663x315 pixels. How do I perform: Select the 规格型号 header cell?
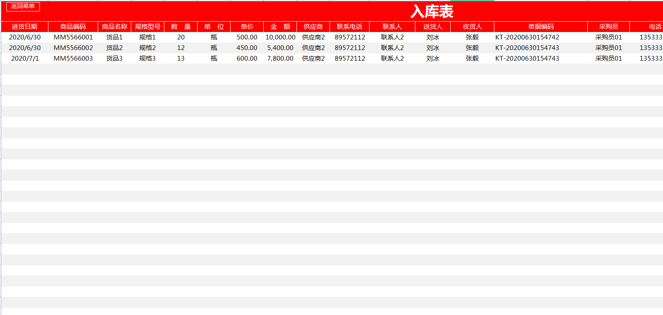[x=147, y=26]
